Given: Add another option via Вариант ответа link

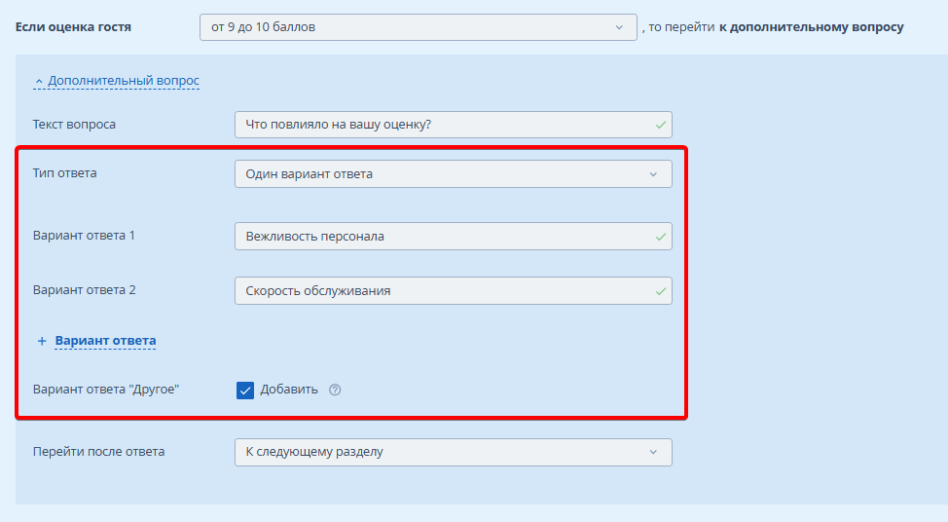Looking at the screenshot, I should click(x=105, y=341).
